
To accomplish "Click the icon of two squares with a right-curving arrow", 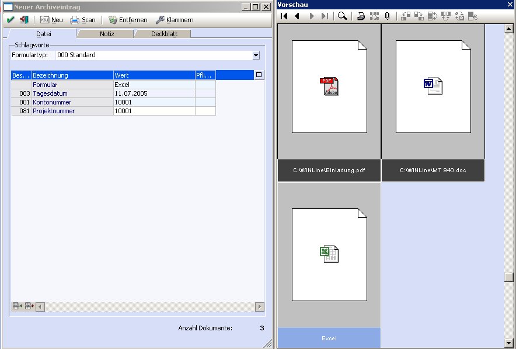I will click(419, 16).
